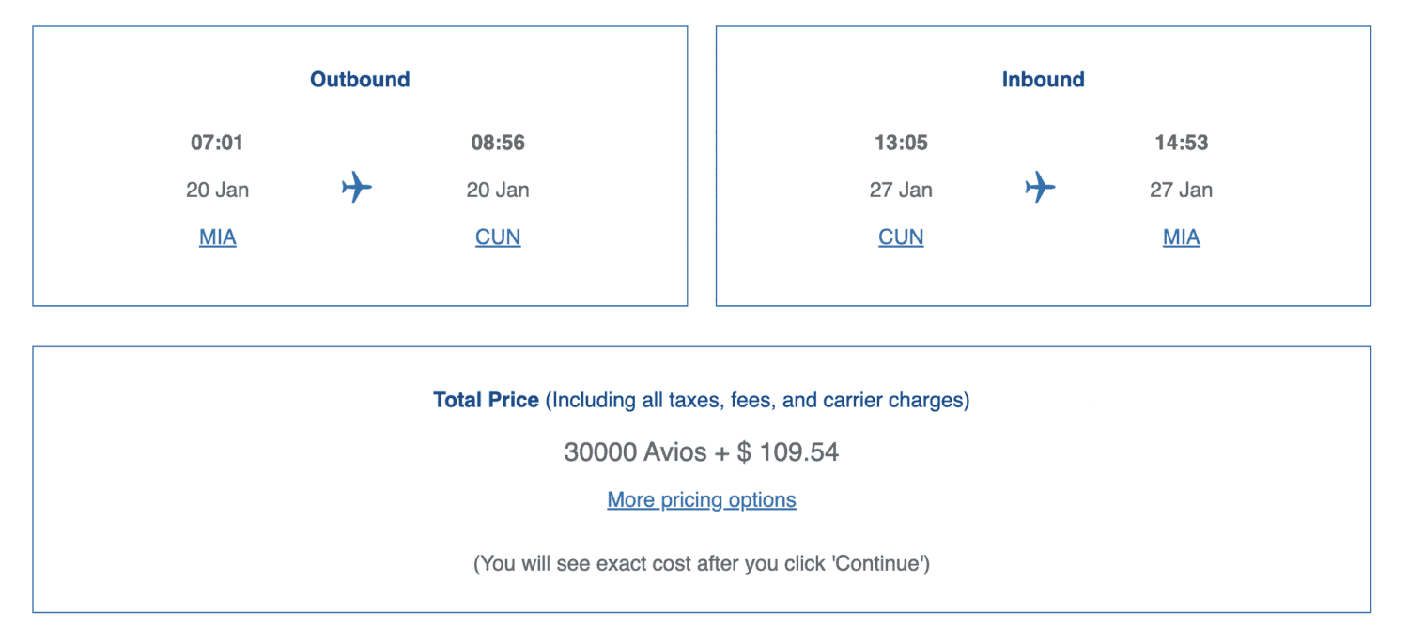Select the 07:01 outbound departure time

point(217,143)
